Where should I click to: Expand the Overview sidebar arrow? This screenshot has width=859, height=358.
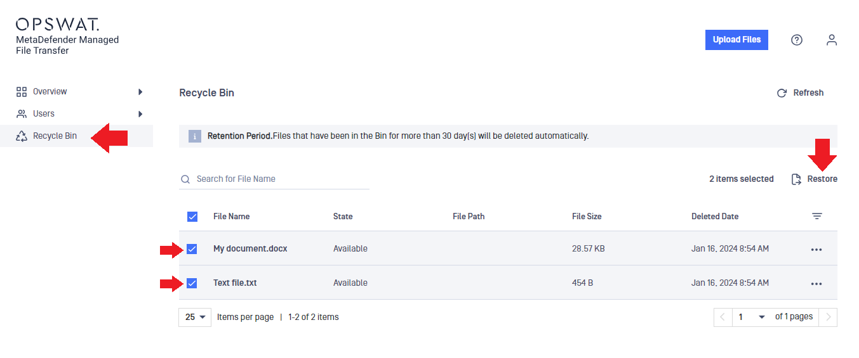pyautogui.click(x=140, y=92)
